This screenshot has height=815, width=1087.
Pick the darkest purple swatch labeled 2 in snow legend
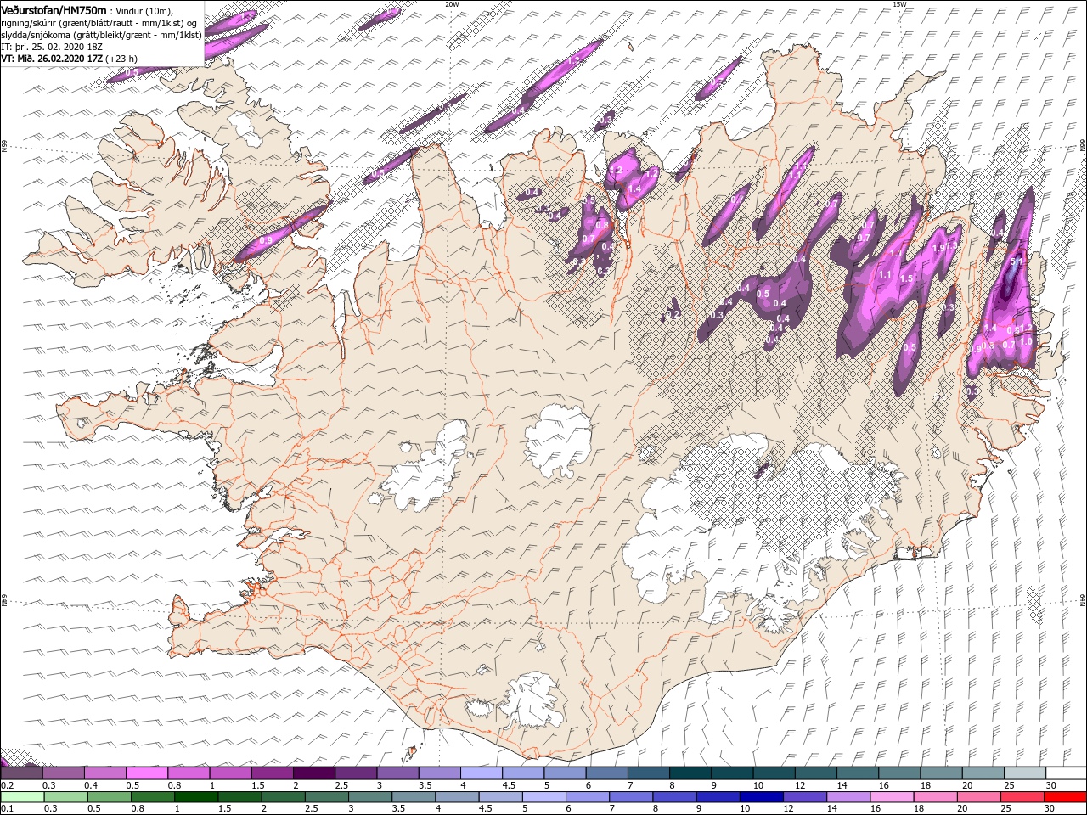[313, 773]
